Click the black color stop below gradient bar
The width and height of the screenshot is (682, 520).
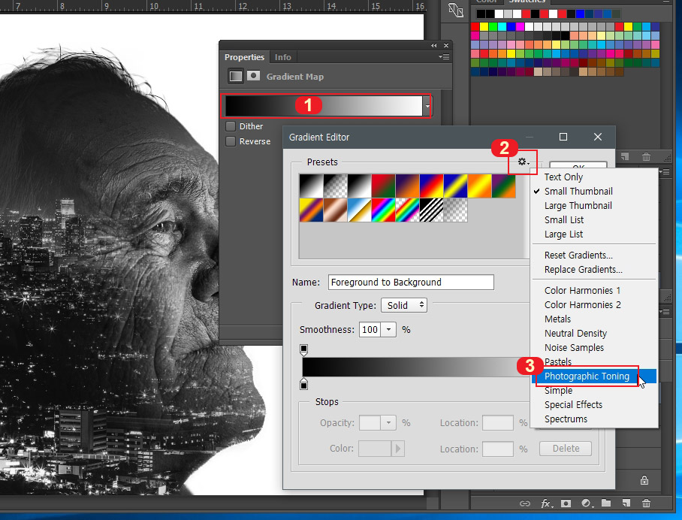point(304,385)
